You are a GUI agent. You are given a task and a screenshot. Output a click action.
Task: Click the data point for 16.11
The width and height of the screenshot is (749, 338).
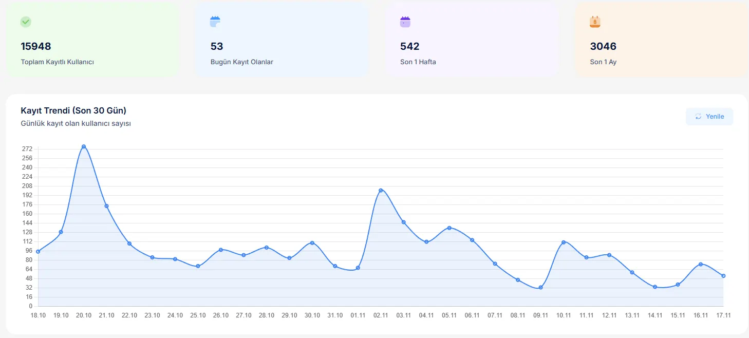(701, 265)
